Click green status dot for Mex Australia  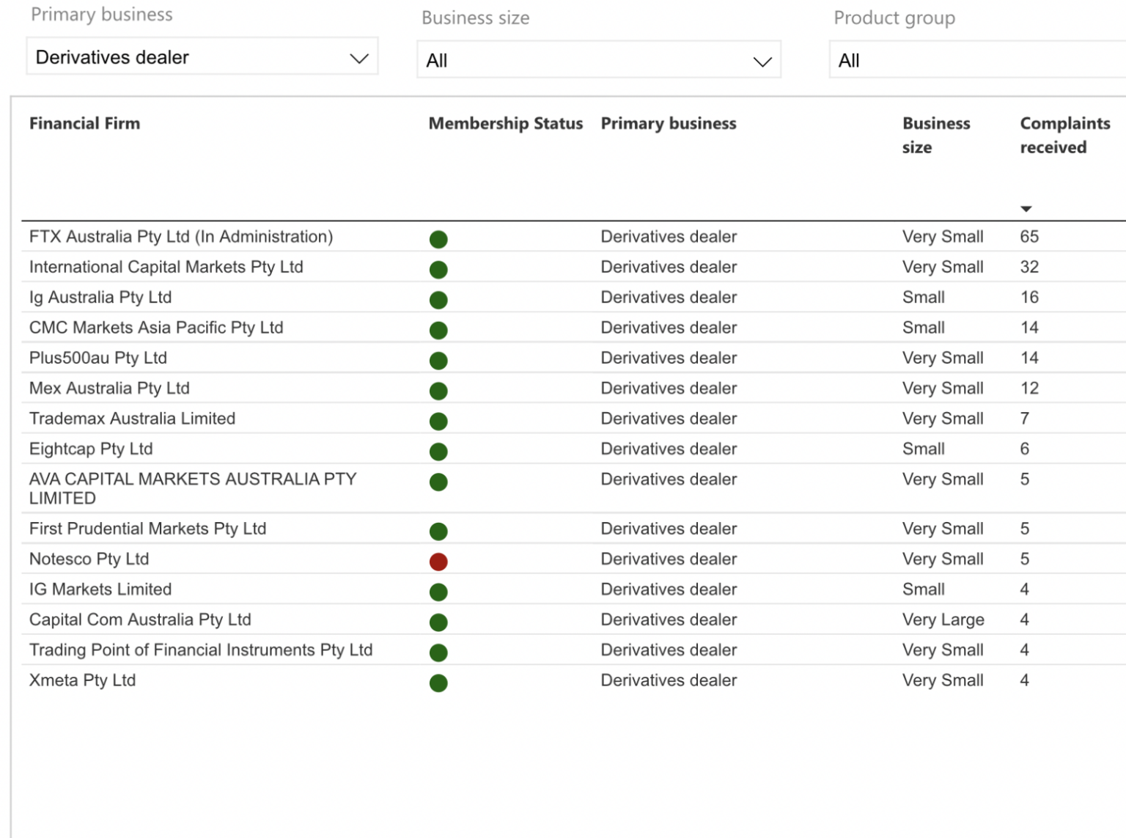[438, 391]
